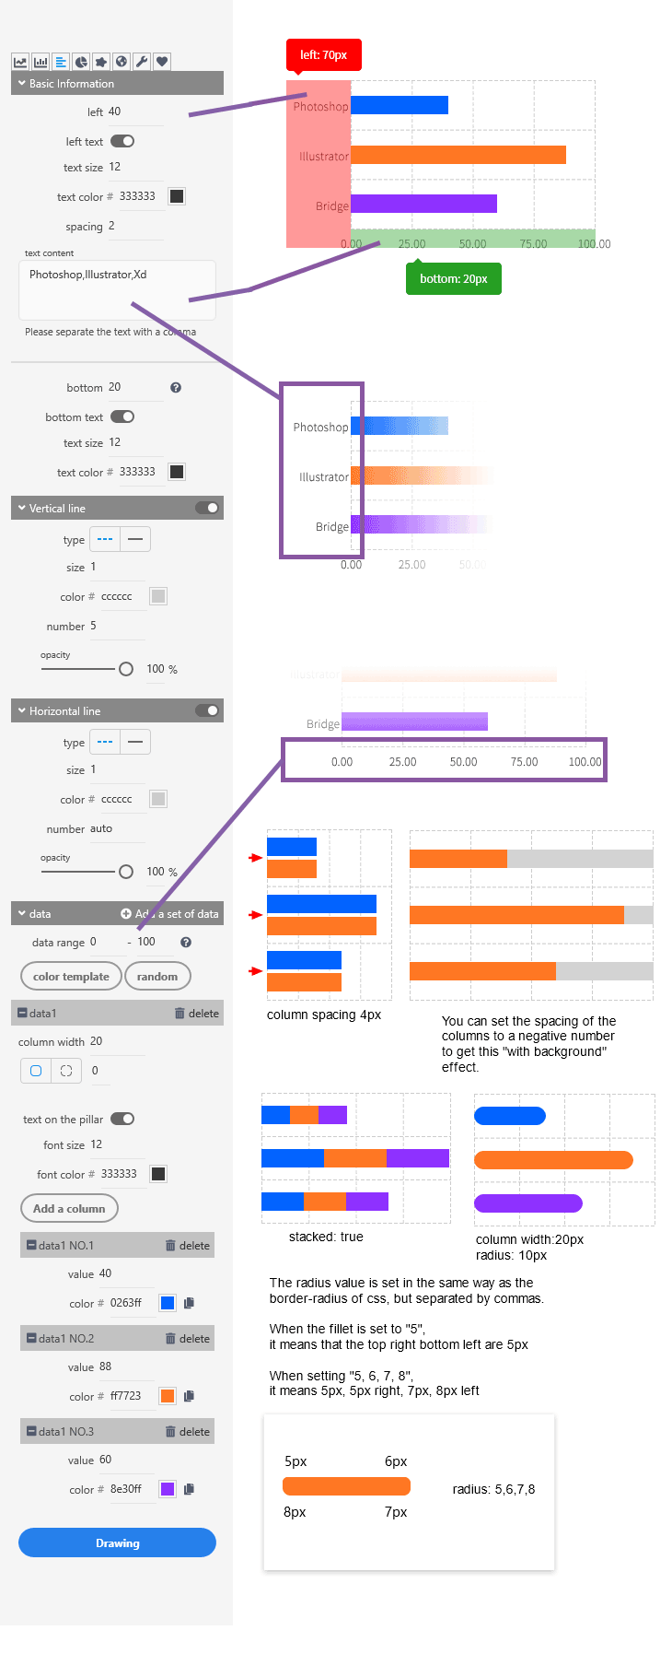This screenshot has width=672, height=1654.
Task: Collapse the data1 NO.3 group
Action: 31,1431
